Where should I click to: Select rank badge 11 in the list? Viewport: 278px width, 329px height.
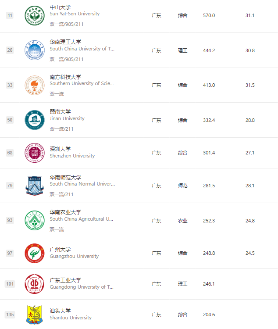click(10, 15)
